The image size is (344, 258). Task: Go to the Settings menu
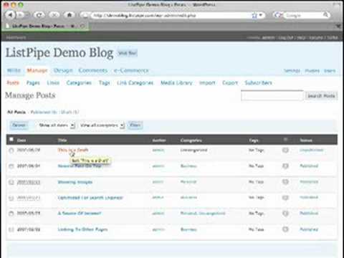[292, 71]
